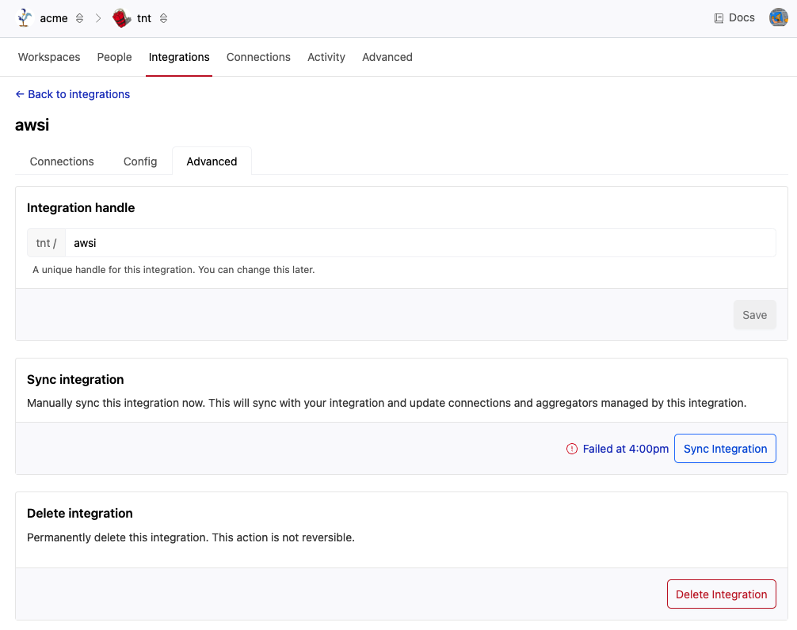Open the Workspaces tab
The height and width of the screenshot is (630, 797).
49,57
